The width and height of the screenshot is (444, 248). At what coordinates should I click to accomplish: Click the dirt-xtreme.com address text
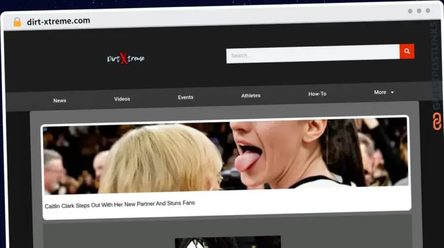pyautogui.click(x=58, y=21)
